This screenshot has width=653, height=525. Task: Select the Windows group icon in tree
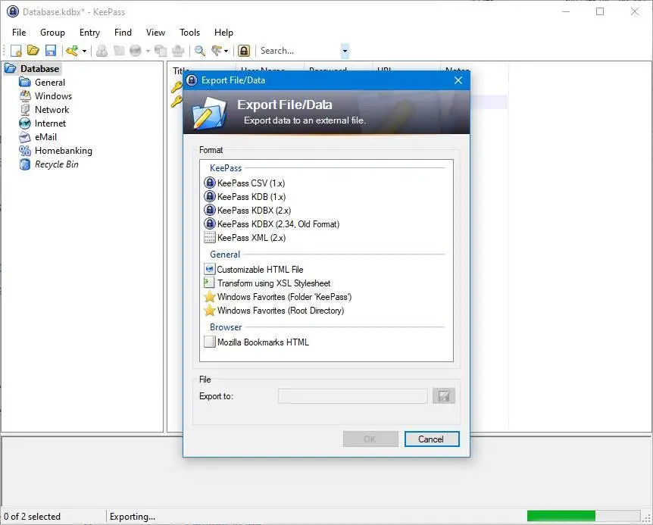(x=25, y=95)
